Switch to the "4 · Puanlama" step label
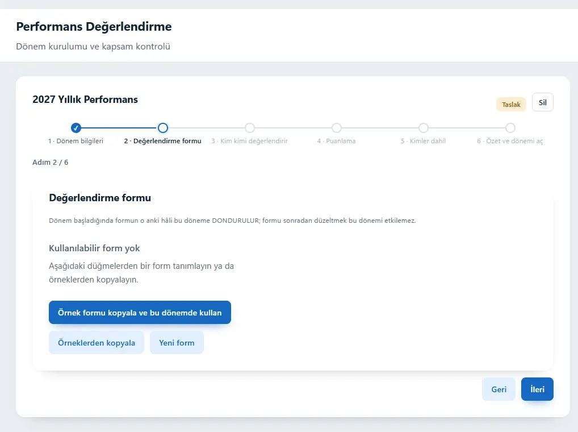578x432 pixels. [337, 141]
